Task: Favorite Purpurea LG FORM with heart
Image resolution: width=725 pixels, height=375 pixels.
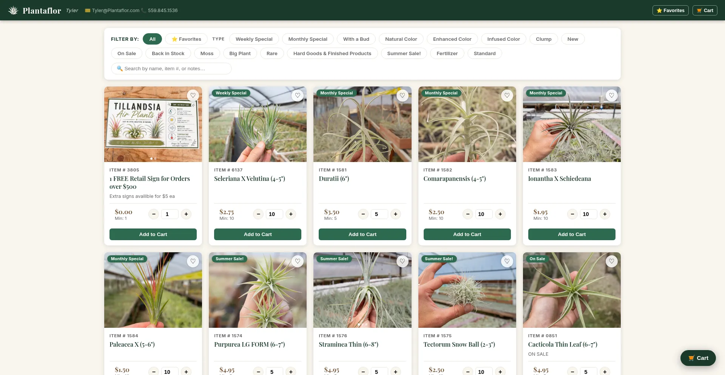Action: click(298, 261)
